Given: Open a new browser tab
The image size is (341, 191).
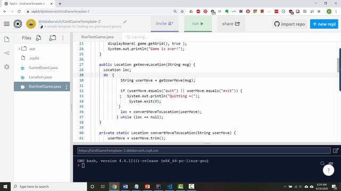Looking at the screenshot, I should [60, 4].
